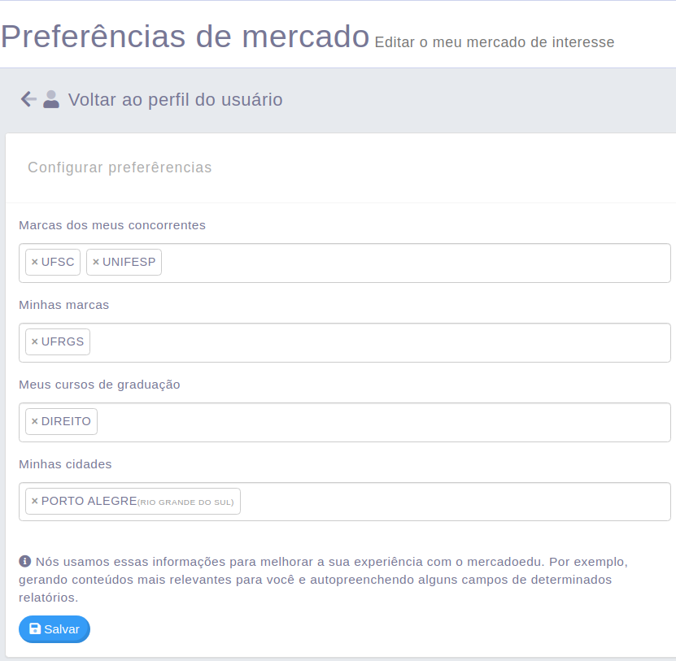Select the UFSC tag label

[58, 262]
